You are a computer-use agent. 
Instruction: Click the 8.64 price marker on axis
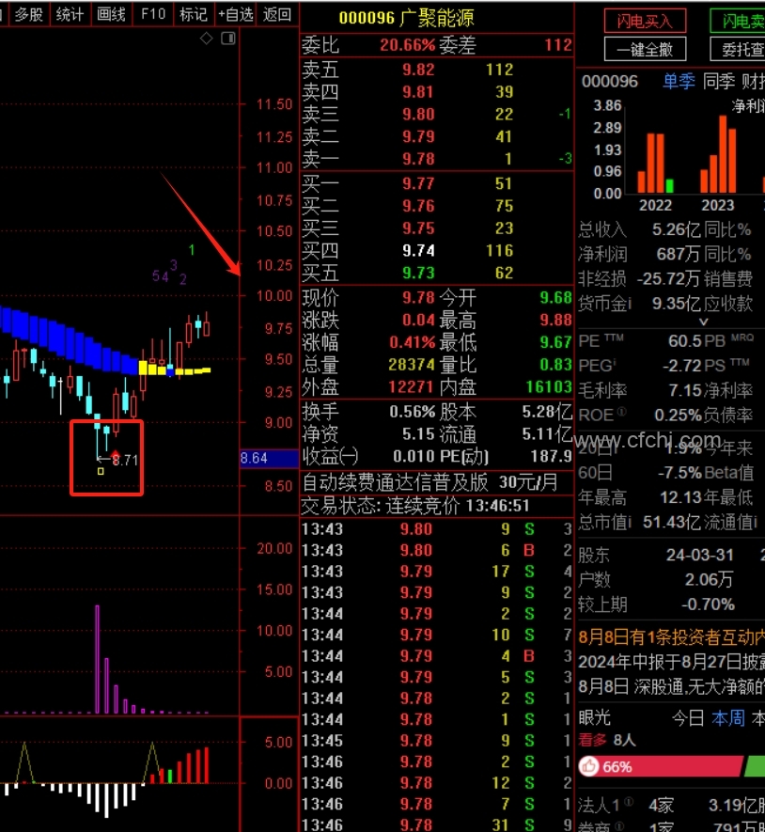pyautogui.click(x=269, y=458)
